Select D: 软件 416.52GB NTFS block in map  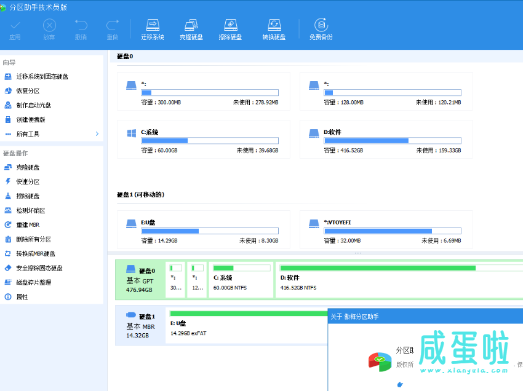pyautogui.click(x=399, y=280)
